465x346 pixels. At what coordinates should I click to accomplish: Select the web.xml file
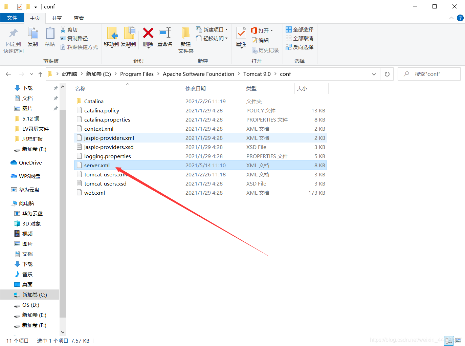click(200, 193)
